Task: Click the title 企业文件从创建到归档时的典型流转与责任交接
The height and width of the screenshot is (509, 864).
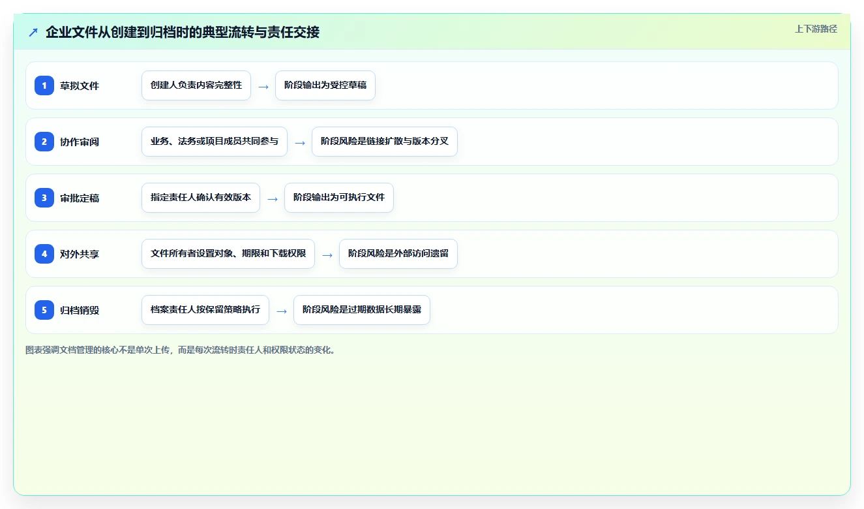Action: point(183,32)
